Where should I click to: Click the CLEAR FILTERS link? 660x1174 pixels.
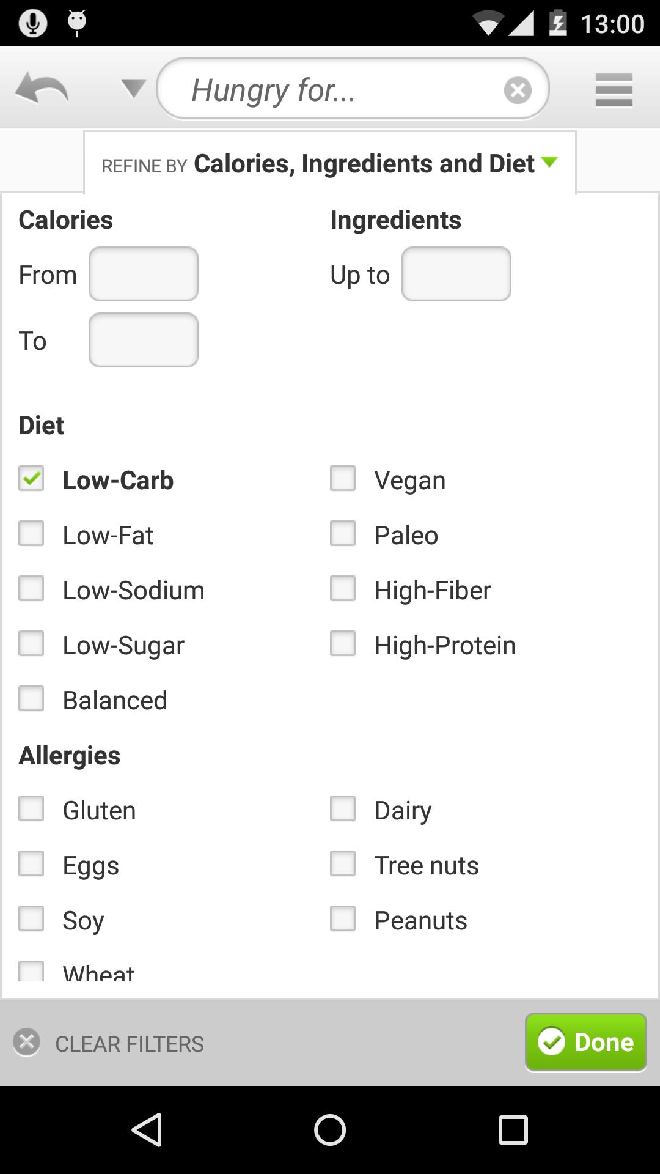pos(130,1044)
